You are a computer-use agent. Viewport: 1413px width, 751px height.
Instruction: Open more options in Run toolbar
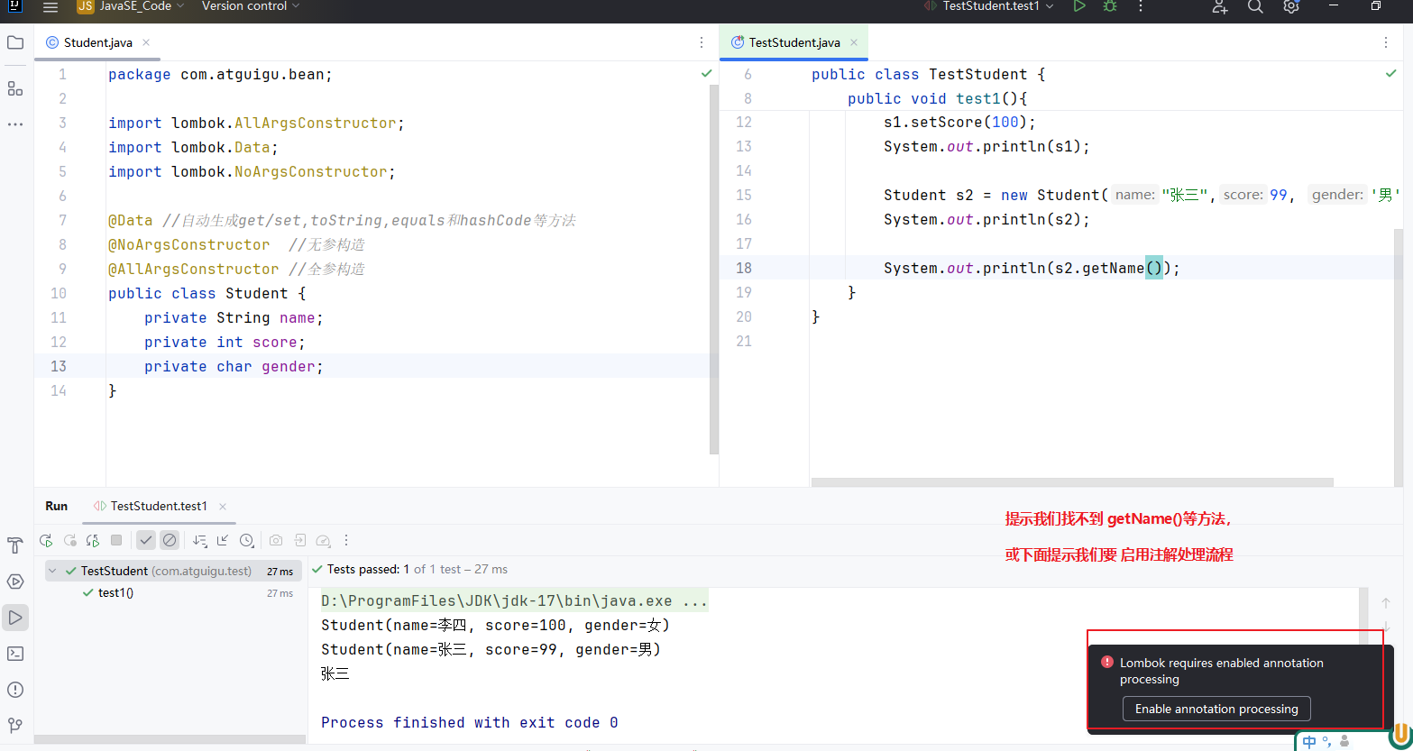click(x=346, y=540)
